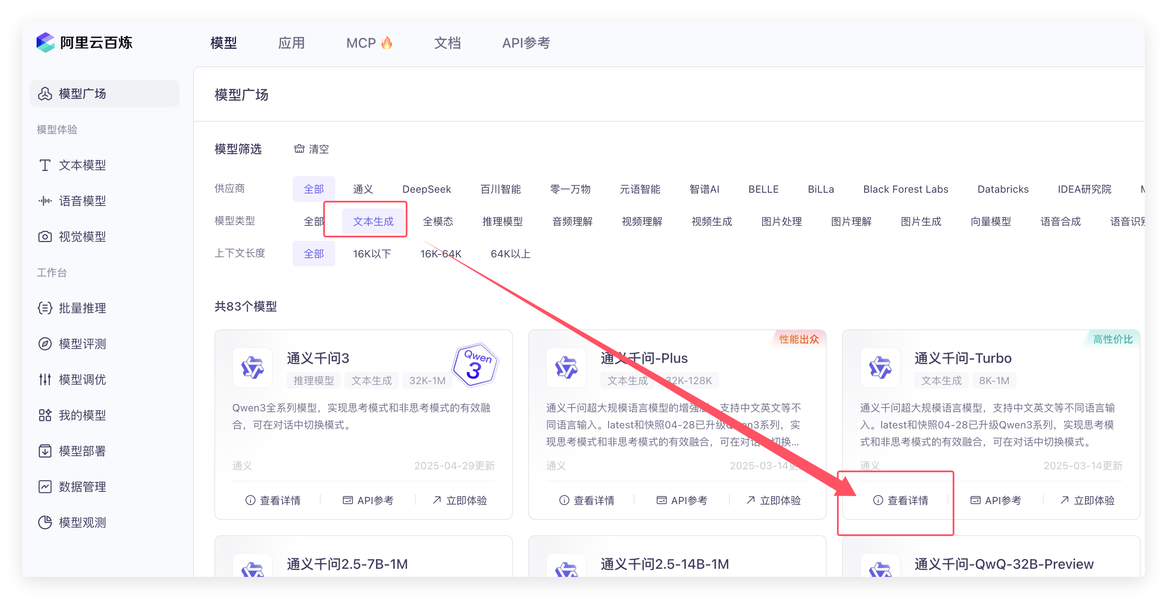Select 全模态 model type filter
This screenshot has height=599, width=1167.
(438, 221)
